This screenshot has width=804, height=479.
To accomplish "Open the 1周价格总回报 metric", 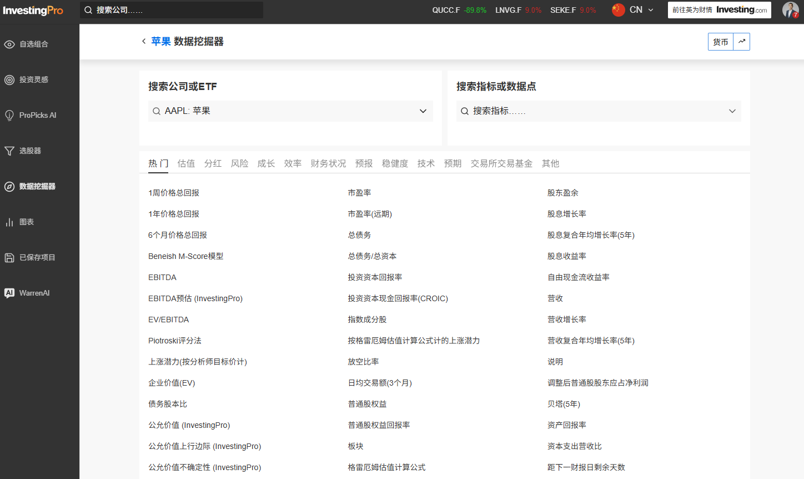I will point(174,193).
